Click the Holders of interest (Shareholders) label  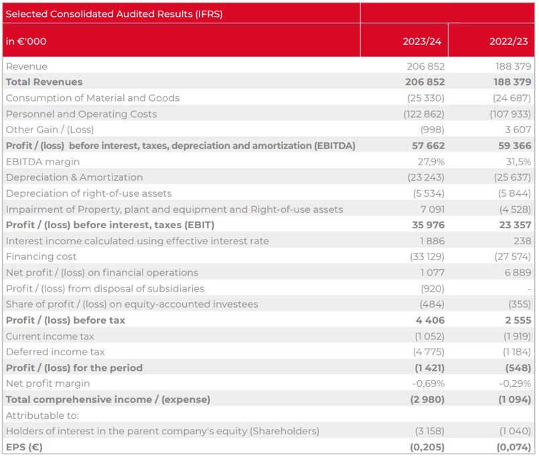coord(163,431)
